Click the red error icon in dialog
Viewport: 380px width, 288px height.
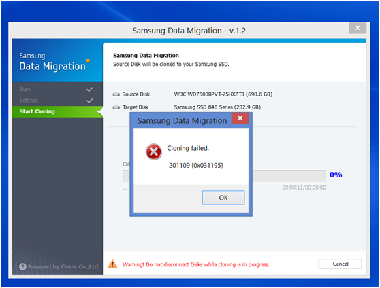154,151
